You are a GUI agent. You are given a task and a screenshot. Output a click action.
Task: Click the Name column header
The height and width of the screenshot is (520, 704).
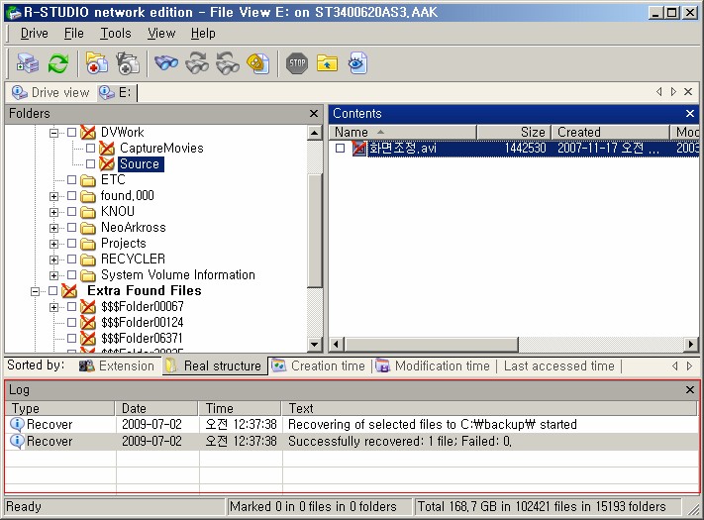coord(403,132)
